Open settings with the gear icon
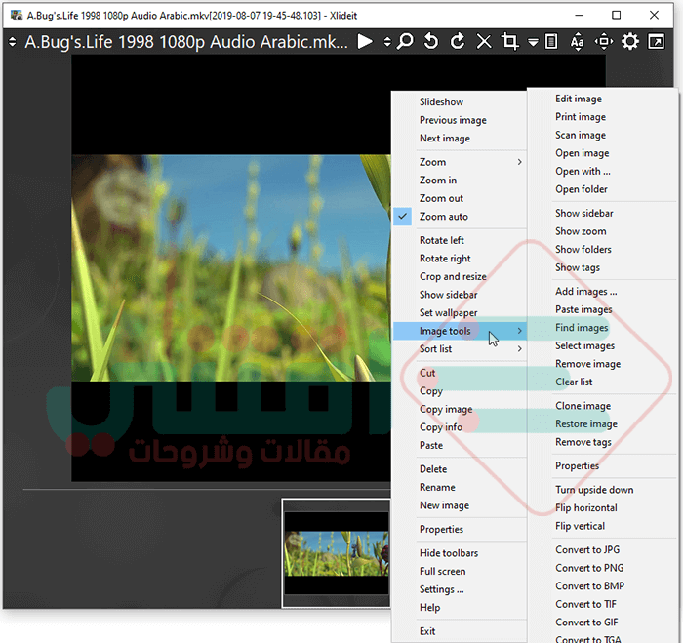The image size is (683, 643). tap(630, 42)
